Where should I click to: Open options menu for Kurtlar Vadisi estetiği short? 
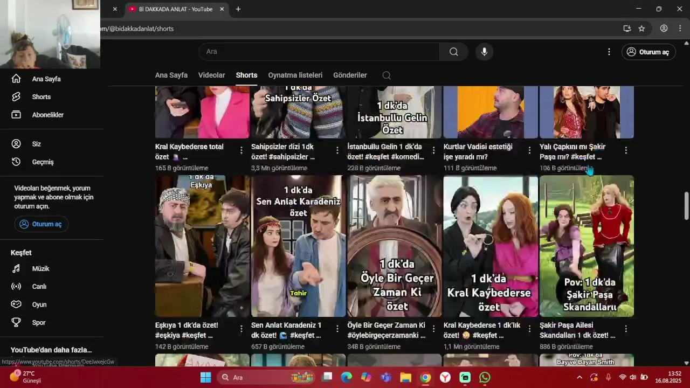point(529,150)
